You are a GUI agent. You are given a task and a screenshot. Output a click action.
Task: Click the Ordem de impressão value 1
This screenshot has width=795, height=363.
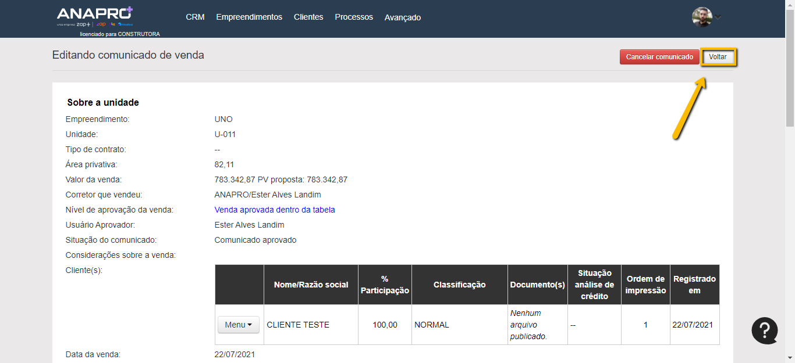[x=645, y=325]
